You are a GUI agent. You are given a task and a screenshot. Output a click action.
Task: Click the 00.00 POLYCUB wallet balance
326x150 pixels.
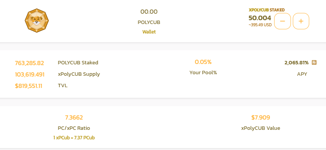(149, 12)
